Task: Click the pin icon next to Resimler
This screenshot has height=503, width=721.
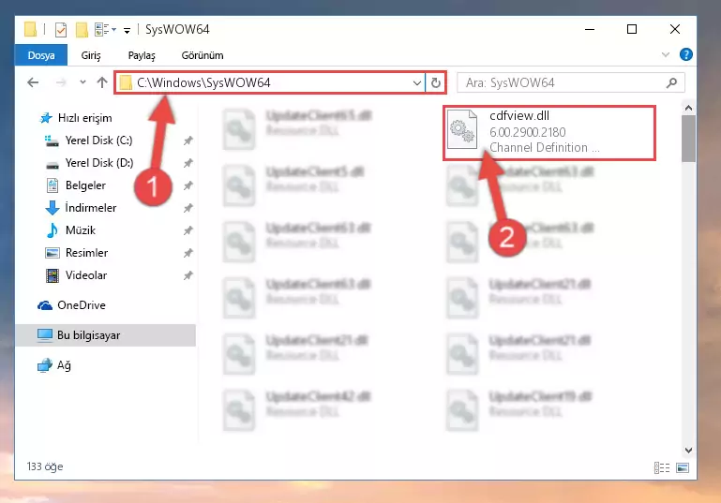Action: point(188,253)
